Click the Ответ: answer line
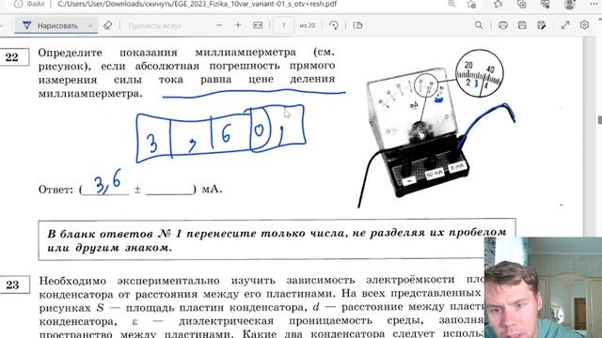This screenshot has height=338, width=602. coord(130,190)
